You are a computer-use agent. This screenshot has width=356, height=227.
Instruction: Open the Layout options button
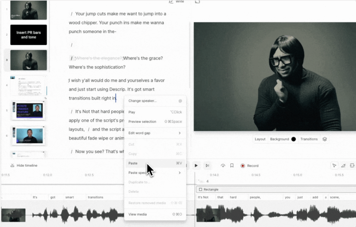coord(260,139)
